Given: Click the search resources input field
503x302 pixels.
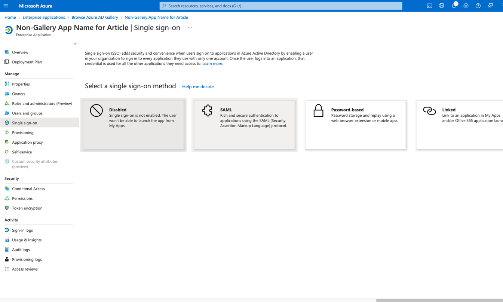Looking at the screenshot, I should pyautogui.click(x=281, y=6).
